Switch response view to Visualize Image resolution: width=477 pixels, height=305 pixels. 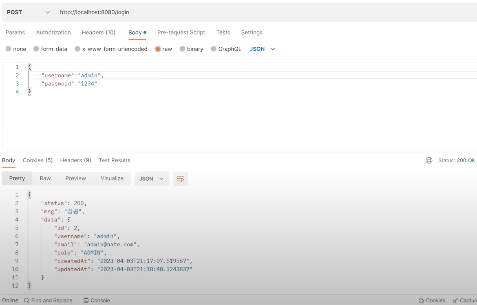tap(112, 178)
